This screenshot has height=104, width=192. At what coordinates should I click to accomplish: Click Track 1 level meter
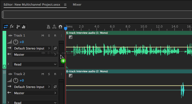coord(61,54)
